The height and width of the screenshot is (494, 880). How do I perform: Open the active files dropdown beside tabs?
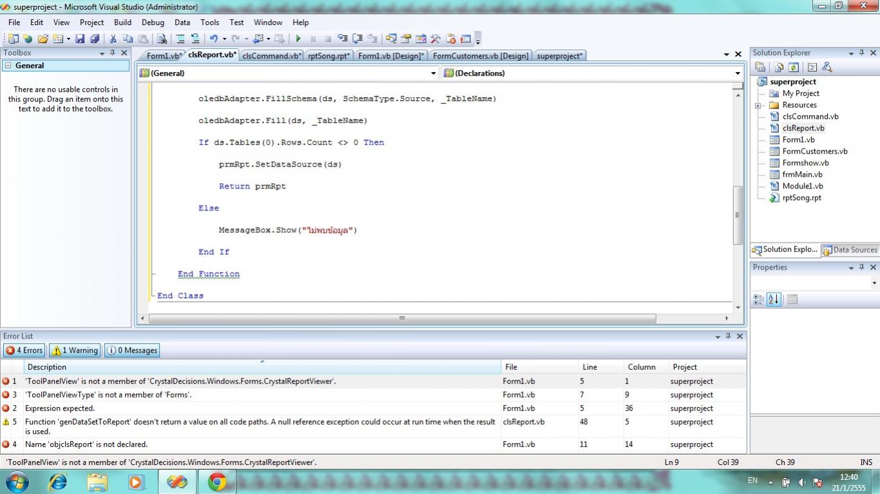pos(727,55)
